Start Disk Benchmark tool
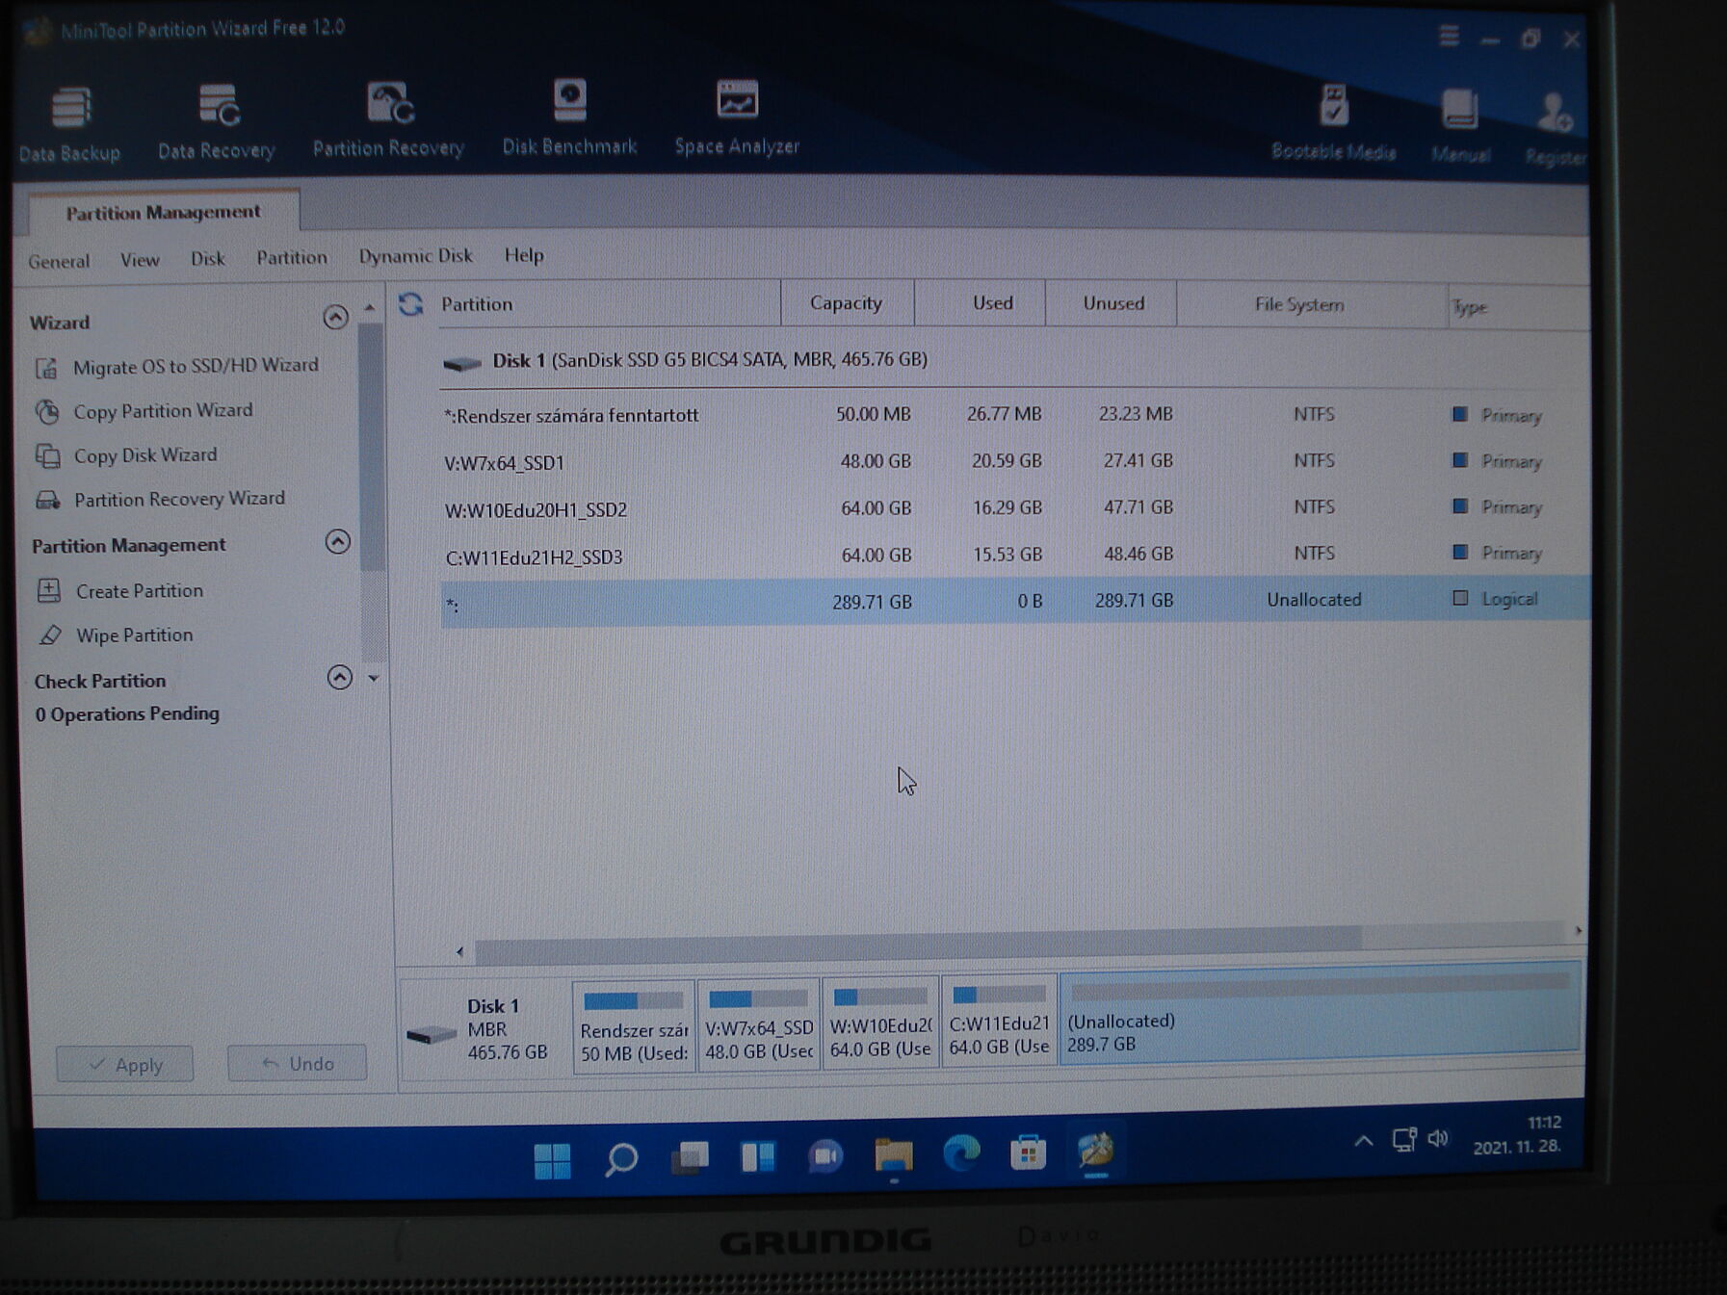The height and width of the screenshot is (1295, 1727). 569,117
